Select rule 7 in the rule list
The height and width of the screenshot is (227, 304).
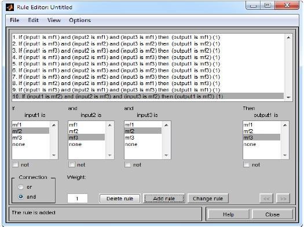tap(148, 77)
